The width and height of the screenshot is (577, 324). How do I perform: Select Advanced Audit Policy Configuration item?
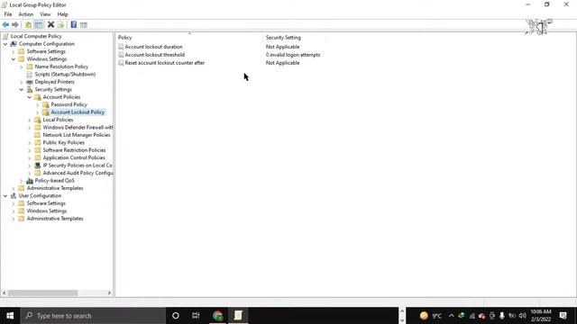coord(78,173)
